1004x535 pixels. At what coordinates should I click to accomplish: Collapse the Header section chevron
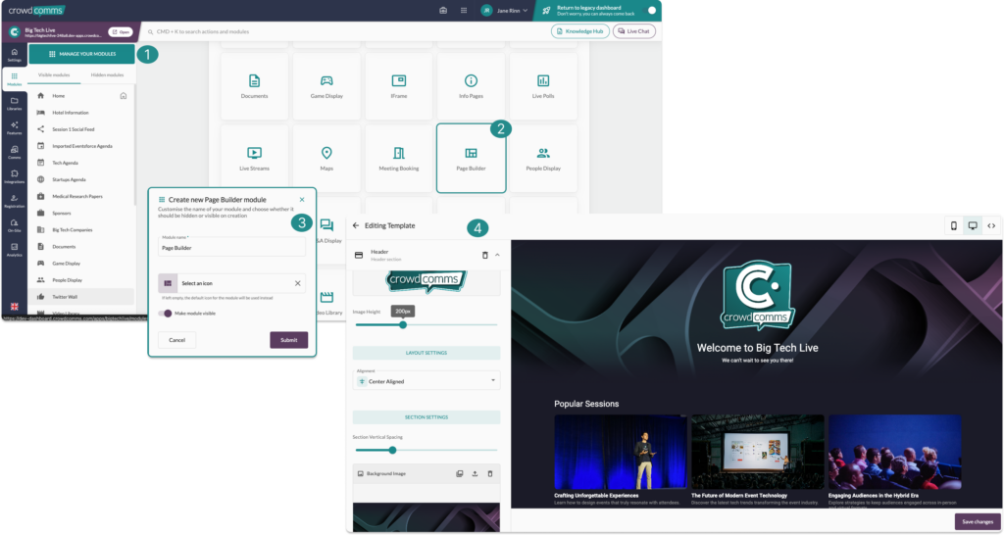pyautogui.click(x=497, y=255)
